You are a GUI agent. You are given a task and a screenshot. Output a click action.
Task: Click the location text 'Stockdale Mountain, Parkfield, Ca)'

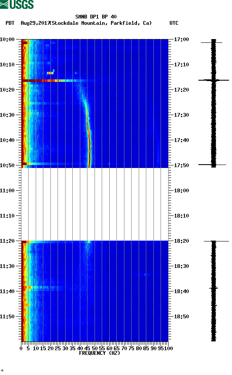point(102,23)
